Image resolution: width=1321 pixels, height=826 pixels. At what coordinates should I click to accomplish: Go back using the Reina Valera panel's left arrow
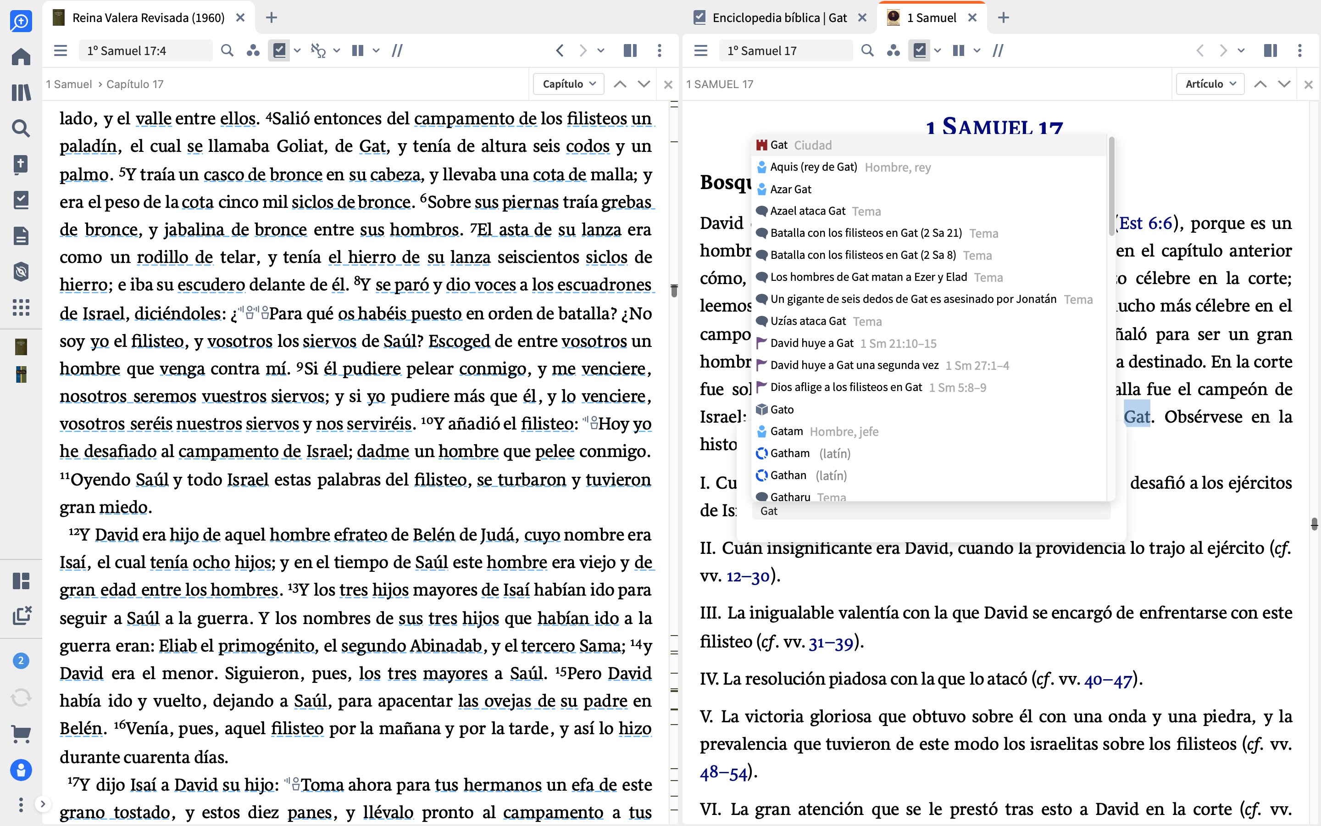click(560, 51)
